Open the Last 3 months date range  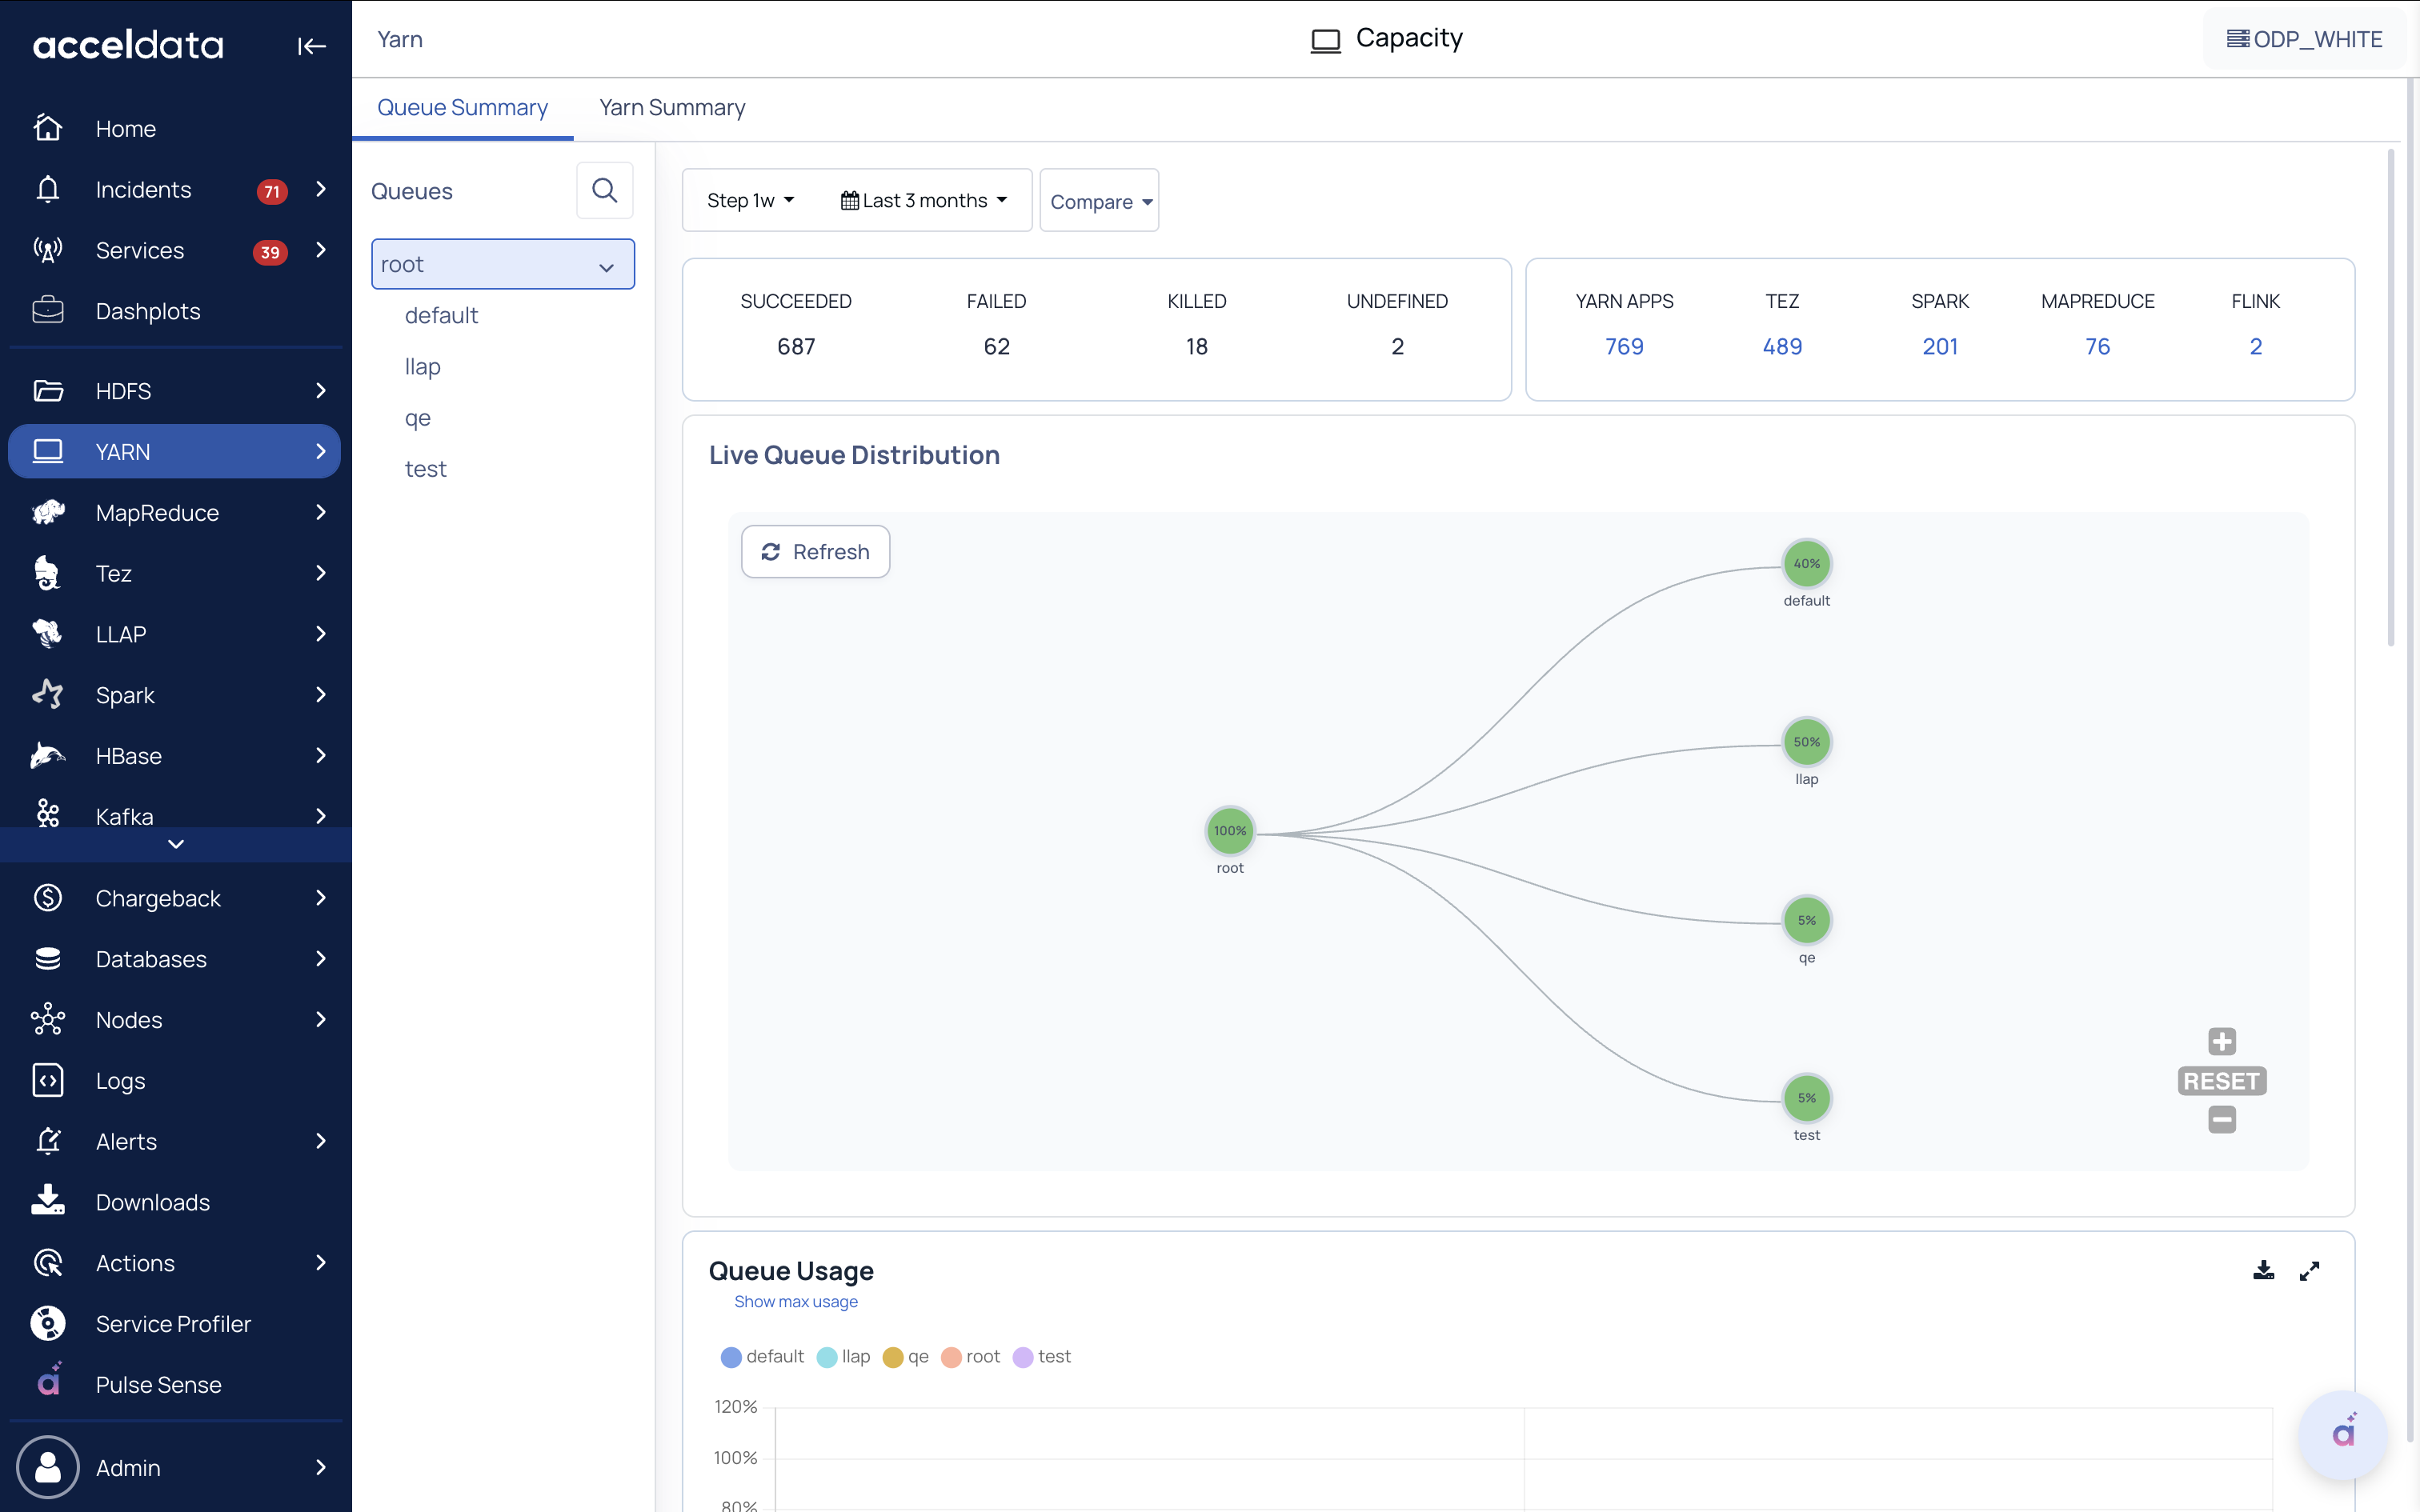pyautogui.click(x=923, y=200)
